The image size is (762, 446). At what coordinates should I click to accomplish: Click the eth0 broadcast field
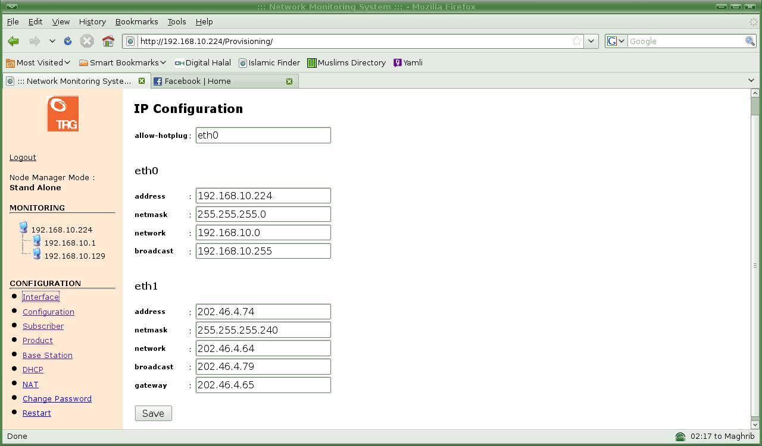coord(263,251)
